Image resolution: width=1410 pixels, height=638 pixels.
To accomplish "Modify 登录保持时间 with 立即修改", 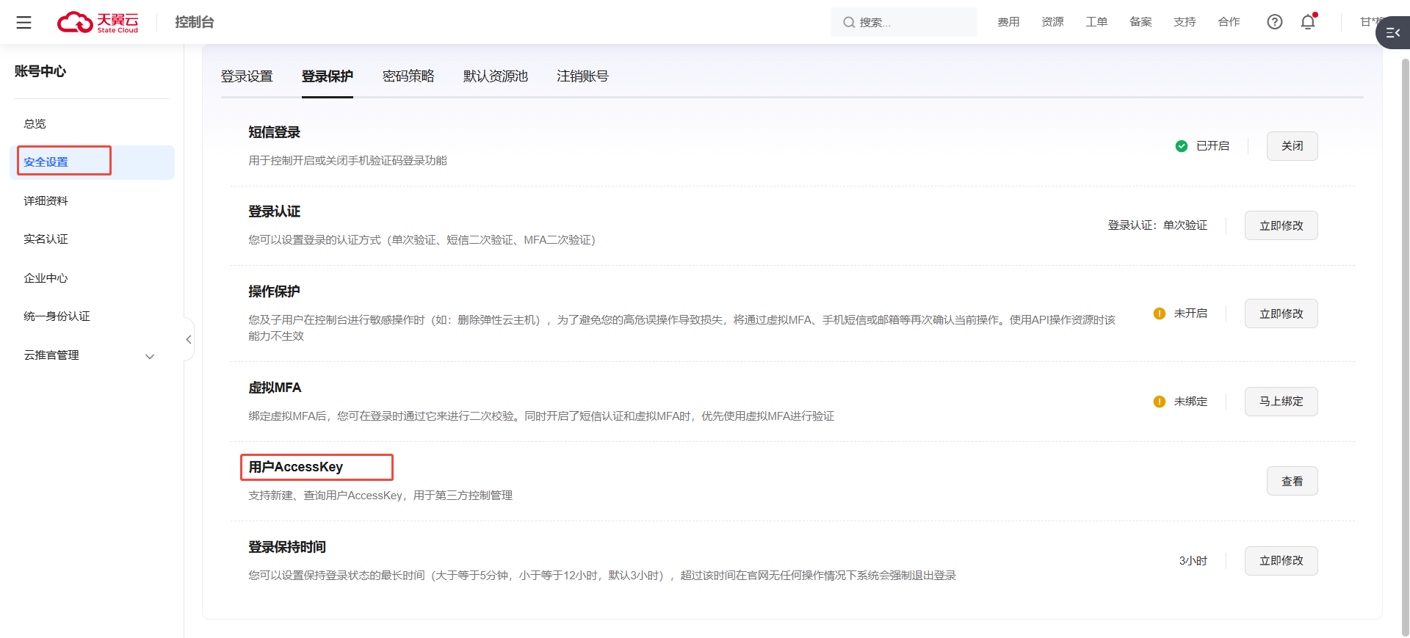I will (x=1281, y=561).
